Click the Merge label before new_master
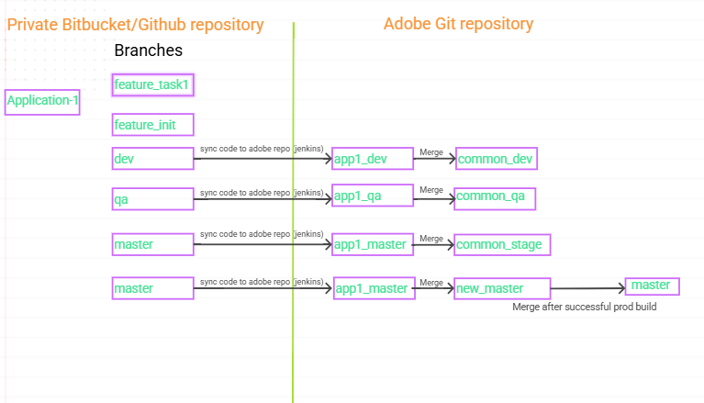Image resolution: width=704 pixels, height=403 pixels. click(x=431, y=283)
